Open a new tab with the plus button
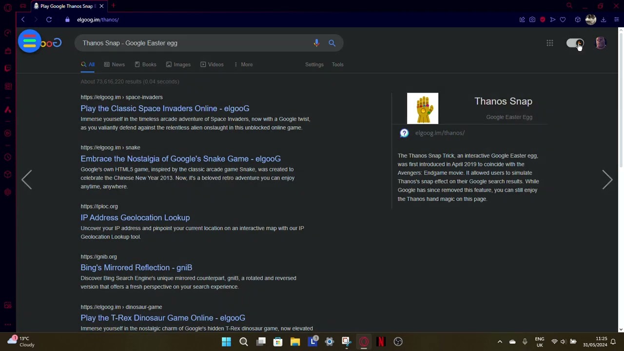The image size is (624, 351). [113, 6]
